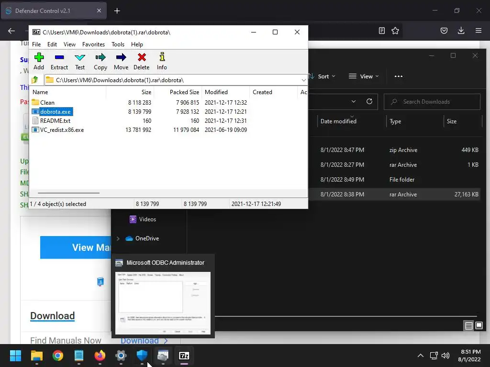
Task: Select README.txt in the archive
Action: pyautogui.click(x=51, y=120)
